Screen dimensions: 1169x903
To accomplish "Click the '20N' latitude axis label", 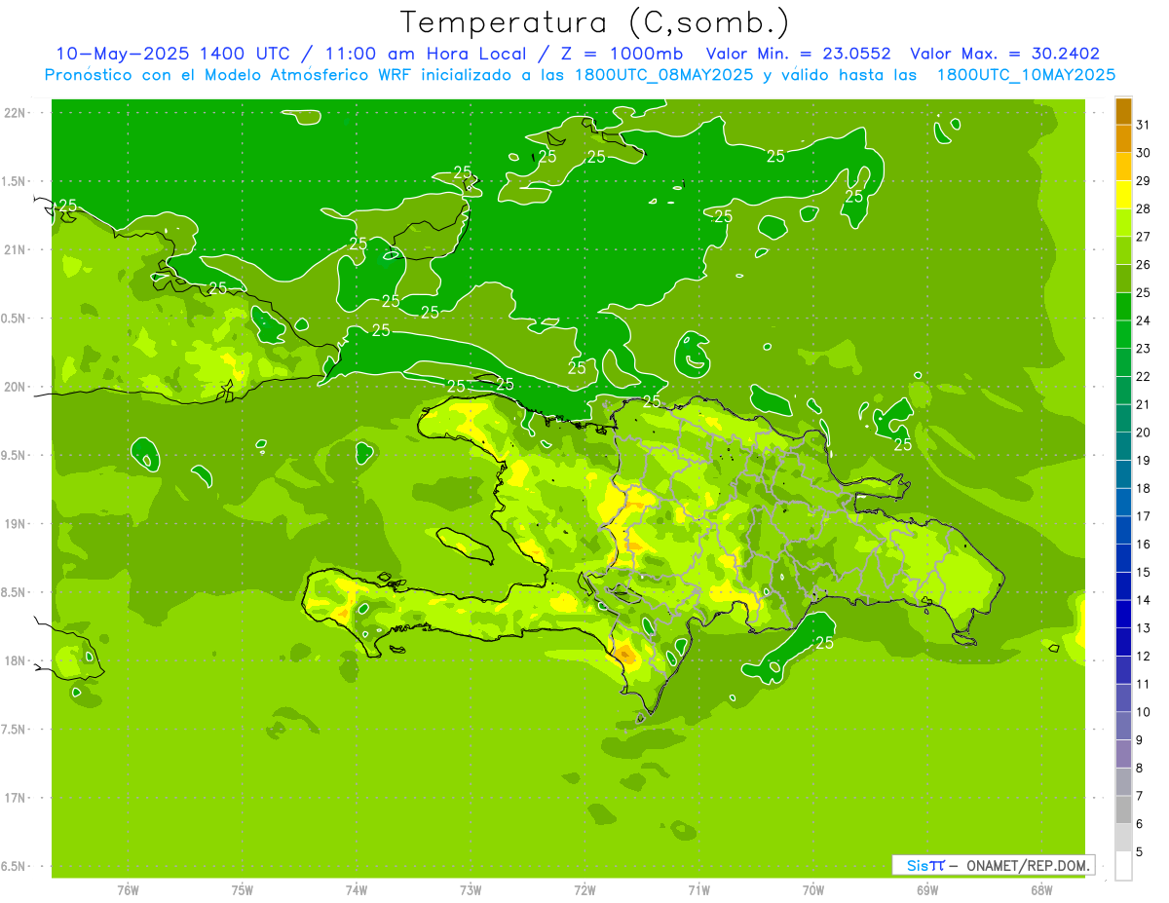I will (x=15, y=387).
